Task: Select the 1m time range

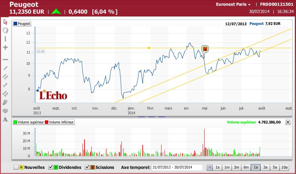Action: tap(227, 167)
